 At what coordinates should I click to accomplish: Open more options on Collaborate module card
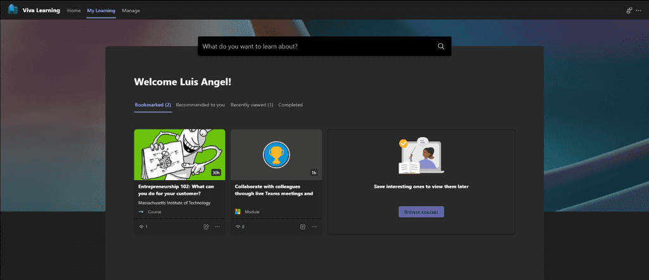pos(314,226)
